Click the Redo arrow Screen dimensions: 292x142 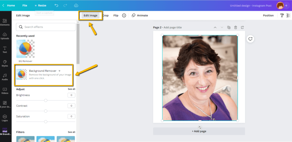pyautogui.click(x=65, y=5)
